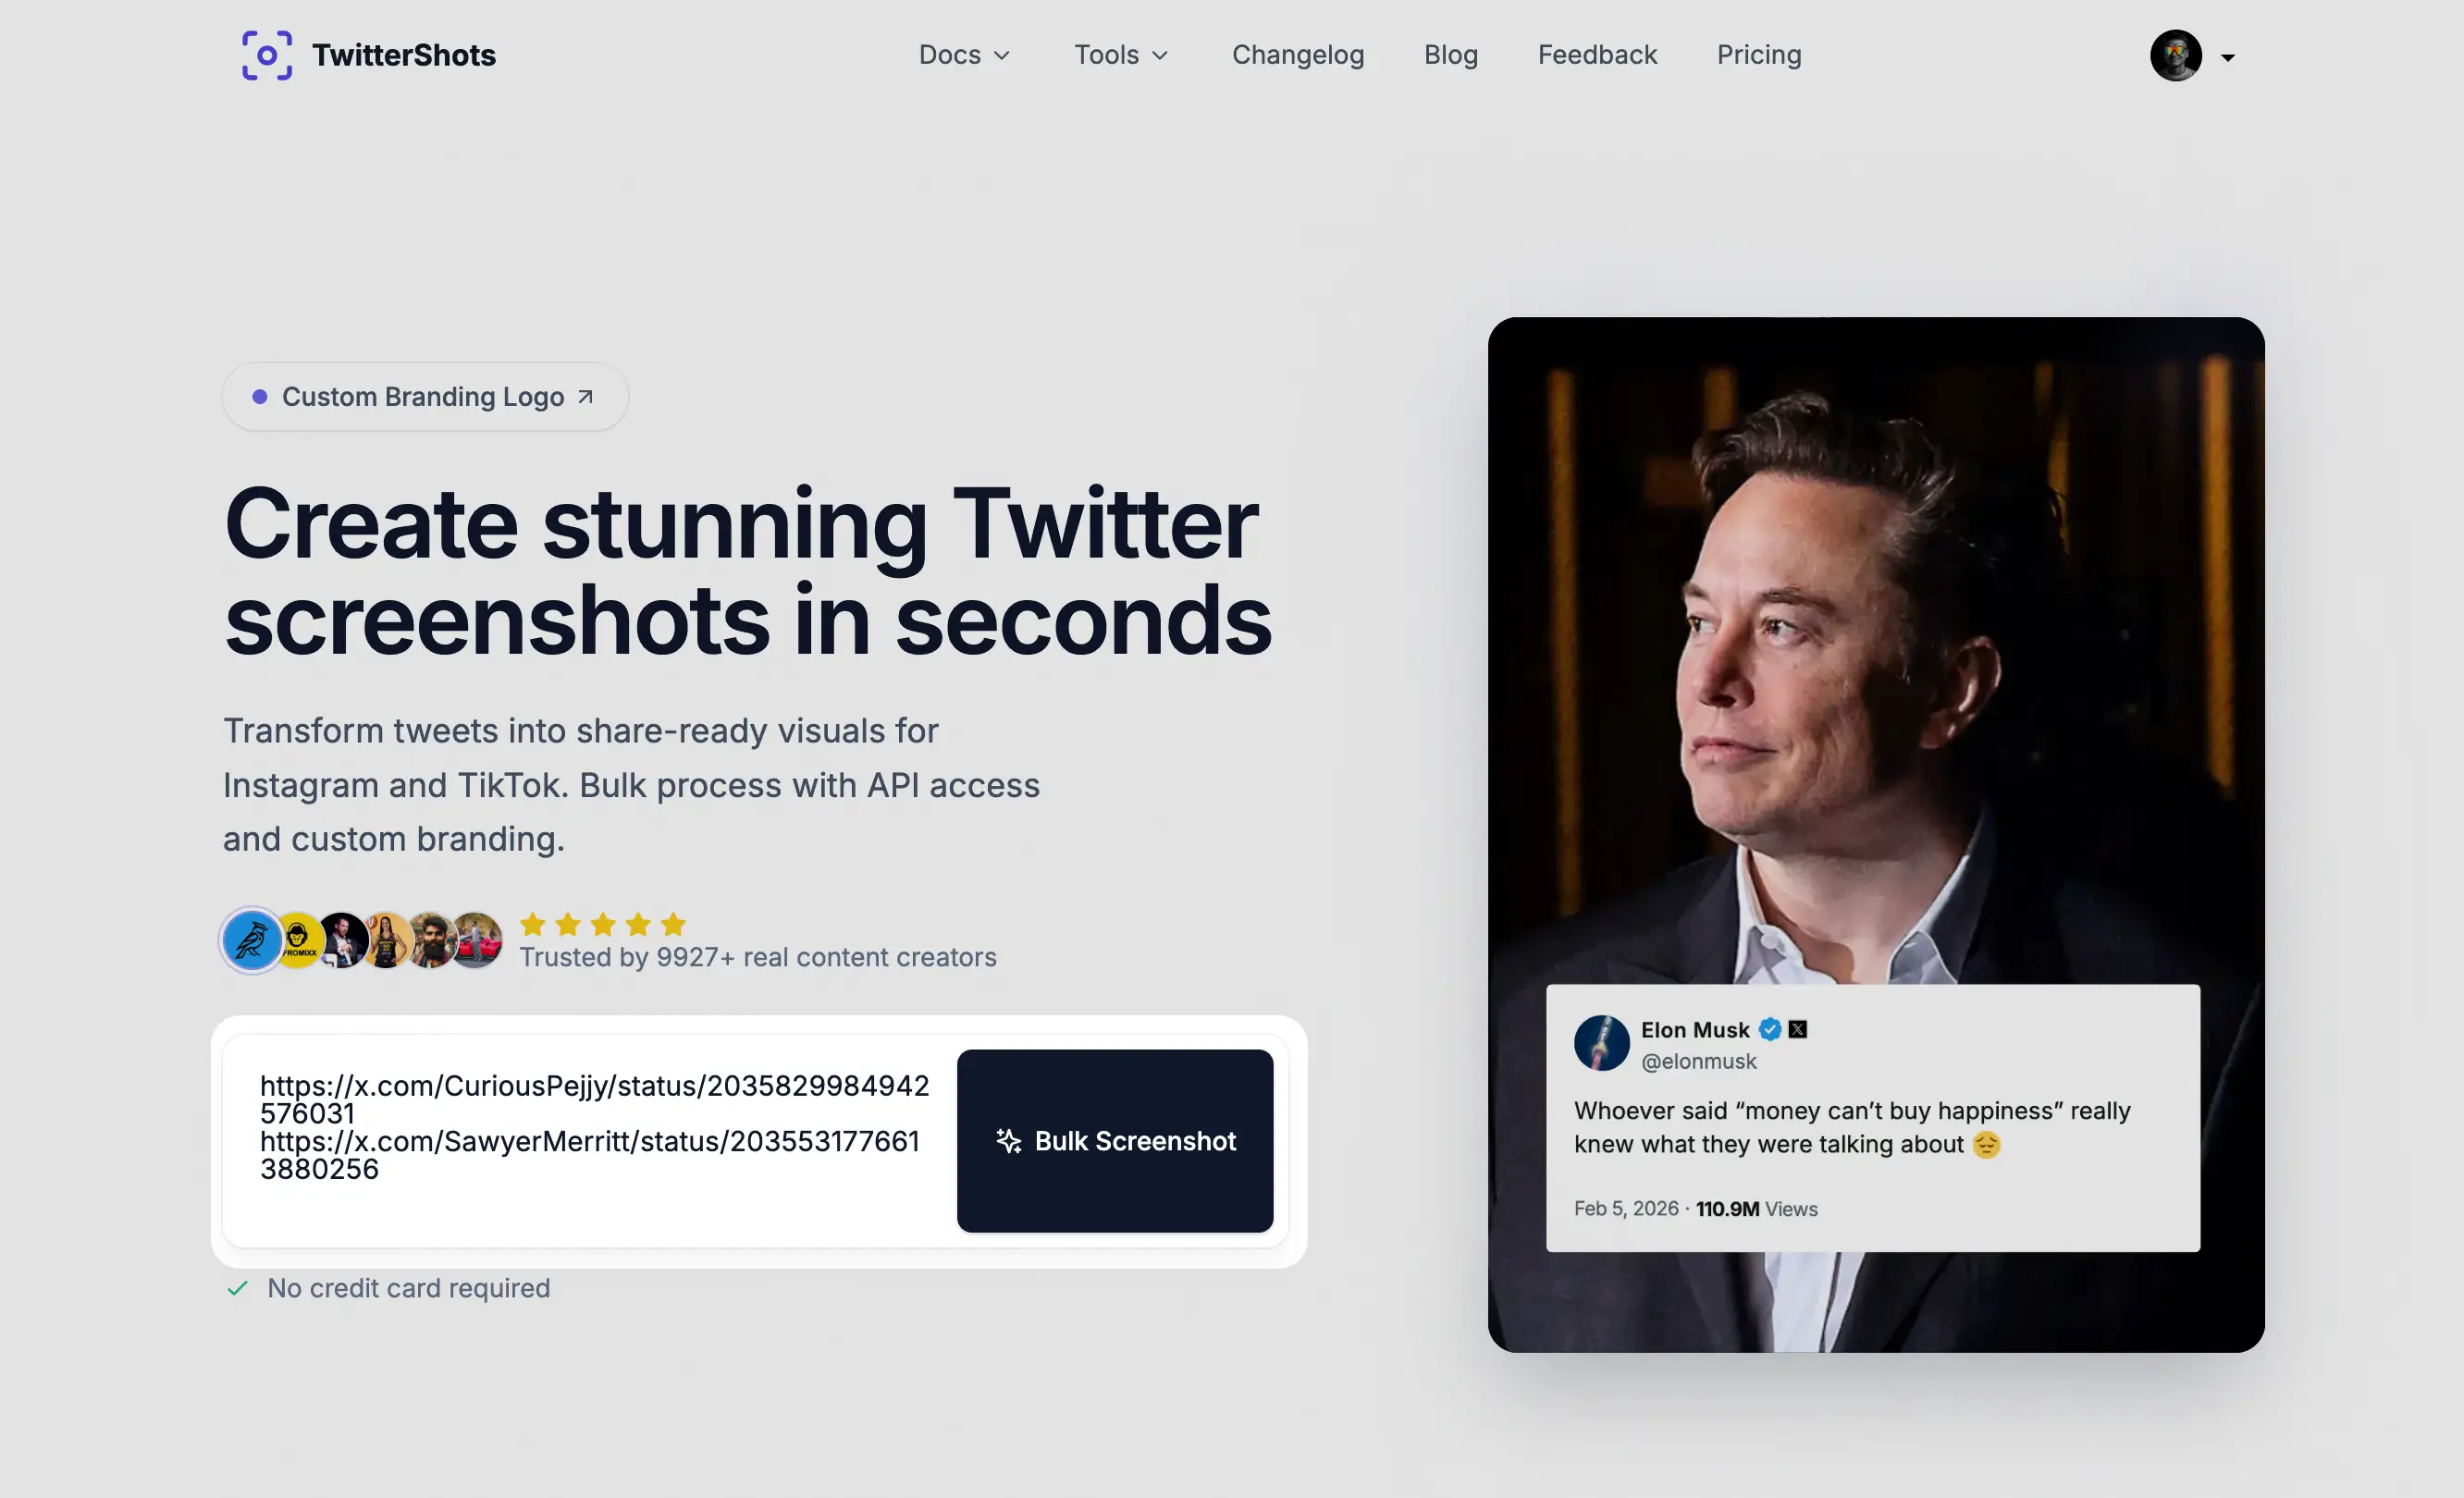
Task: Click the TwitterShots camera logo icon
Action: tap(267, 55)
